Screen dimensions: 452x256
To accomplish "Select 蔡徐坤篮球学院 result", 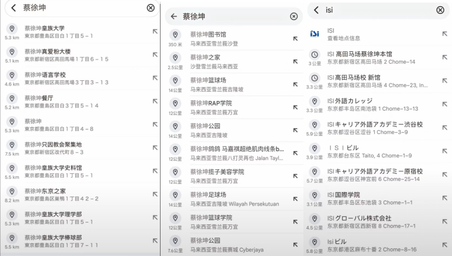I will click(234, 222).
